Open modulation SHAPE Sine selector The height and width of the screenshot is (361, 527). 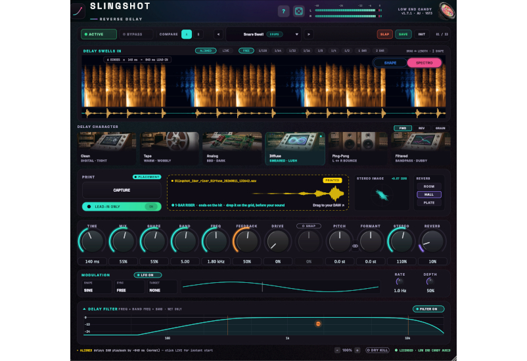click(97, 287)
